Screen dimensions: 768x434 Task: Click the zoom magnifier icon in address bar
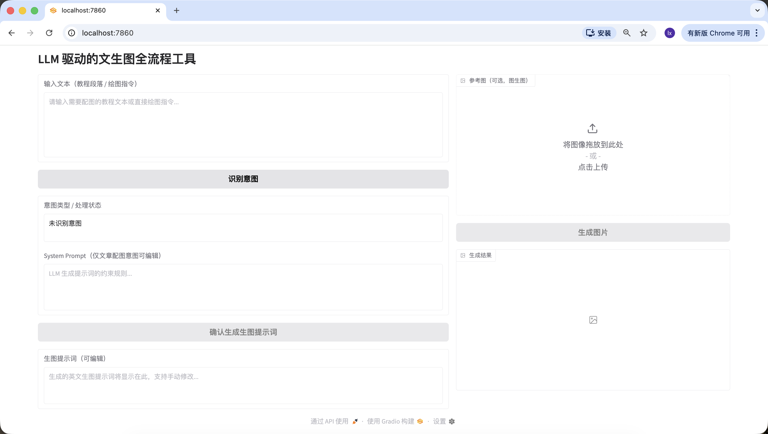point(627,33)
